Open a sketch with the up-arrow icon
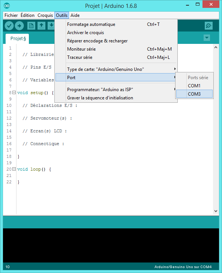The width and height of the screenshot is (222, 273). coord(41,26)
